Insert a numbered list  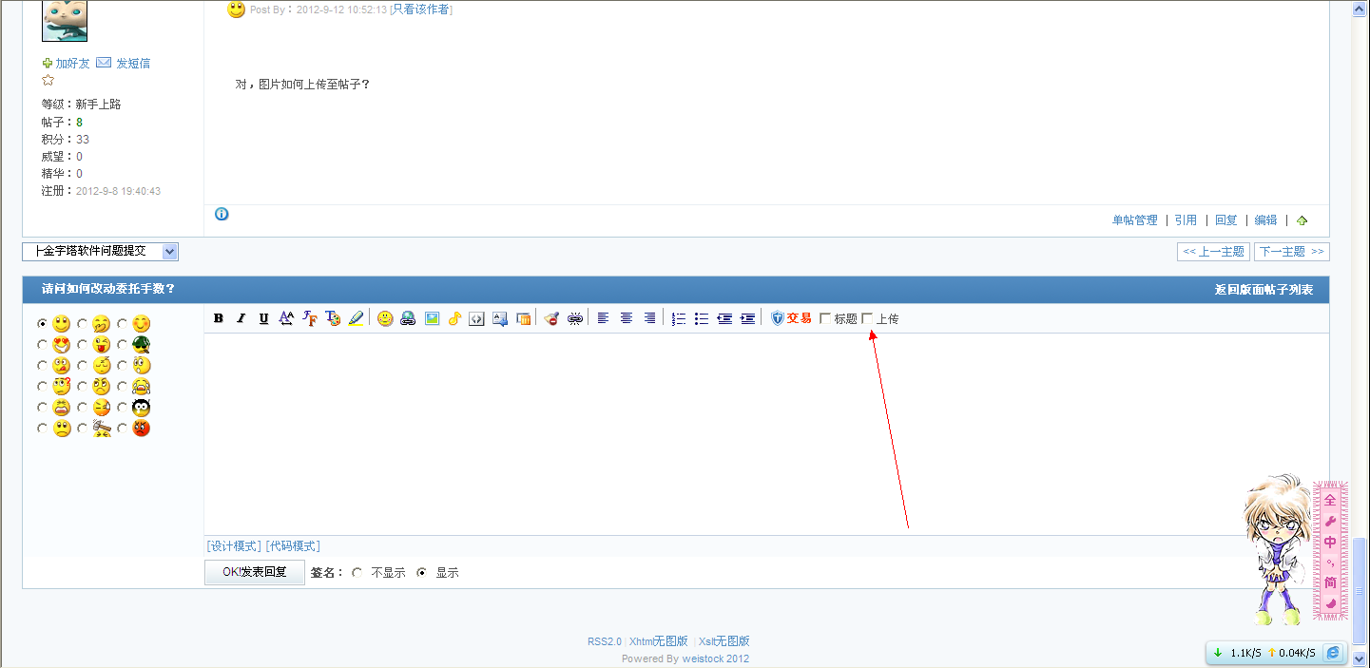tap(679, 318)
